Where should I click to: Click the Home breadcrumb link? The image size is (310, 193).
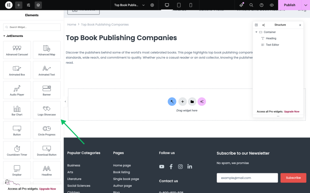coord(71,24)
